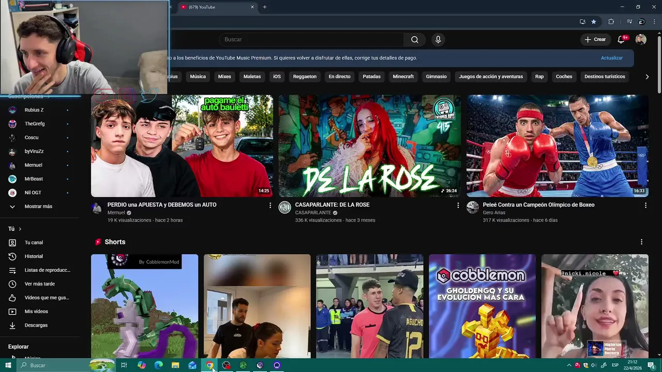This screenshot has height=372, width=662.
Task: Select the Reggaeton category chip
Action: 305,76
